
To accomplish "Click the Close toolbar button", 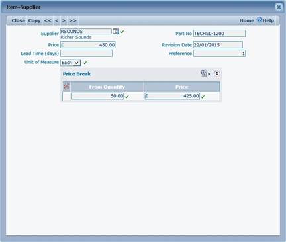I will click(x=19, y=20).
